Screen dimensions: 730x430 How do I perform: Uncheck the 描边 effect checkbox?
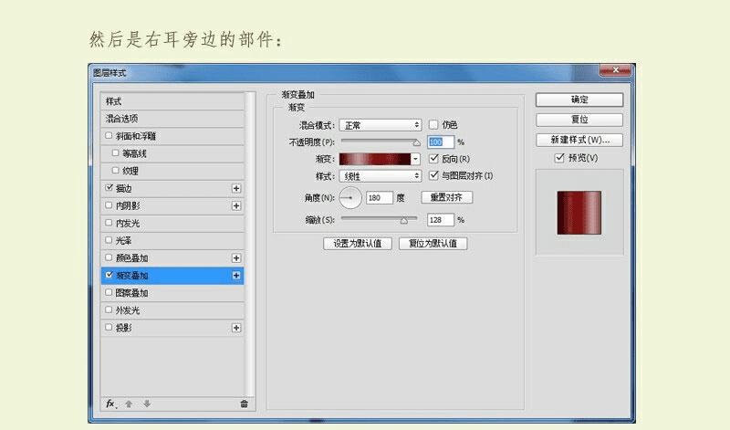pyautogui.click(x=109, y=188)
